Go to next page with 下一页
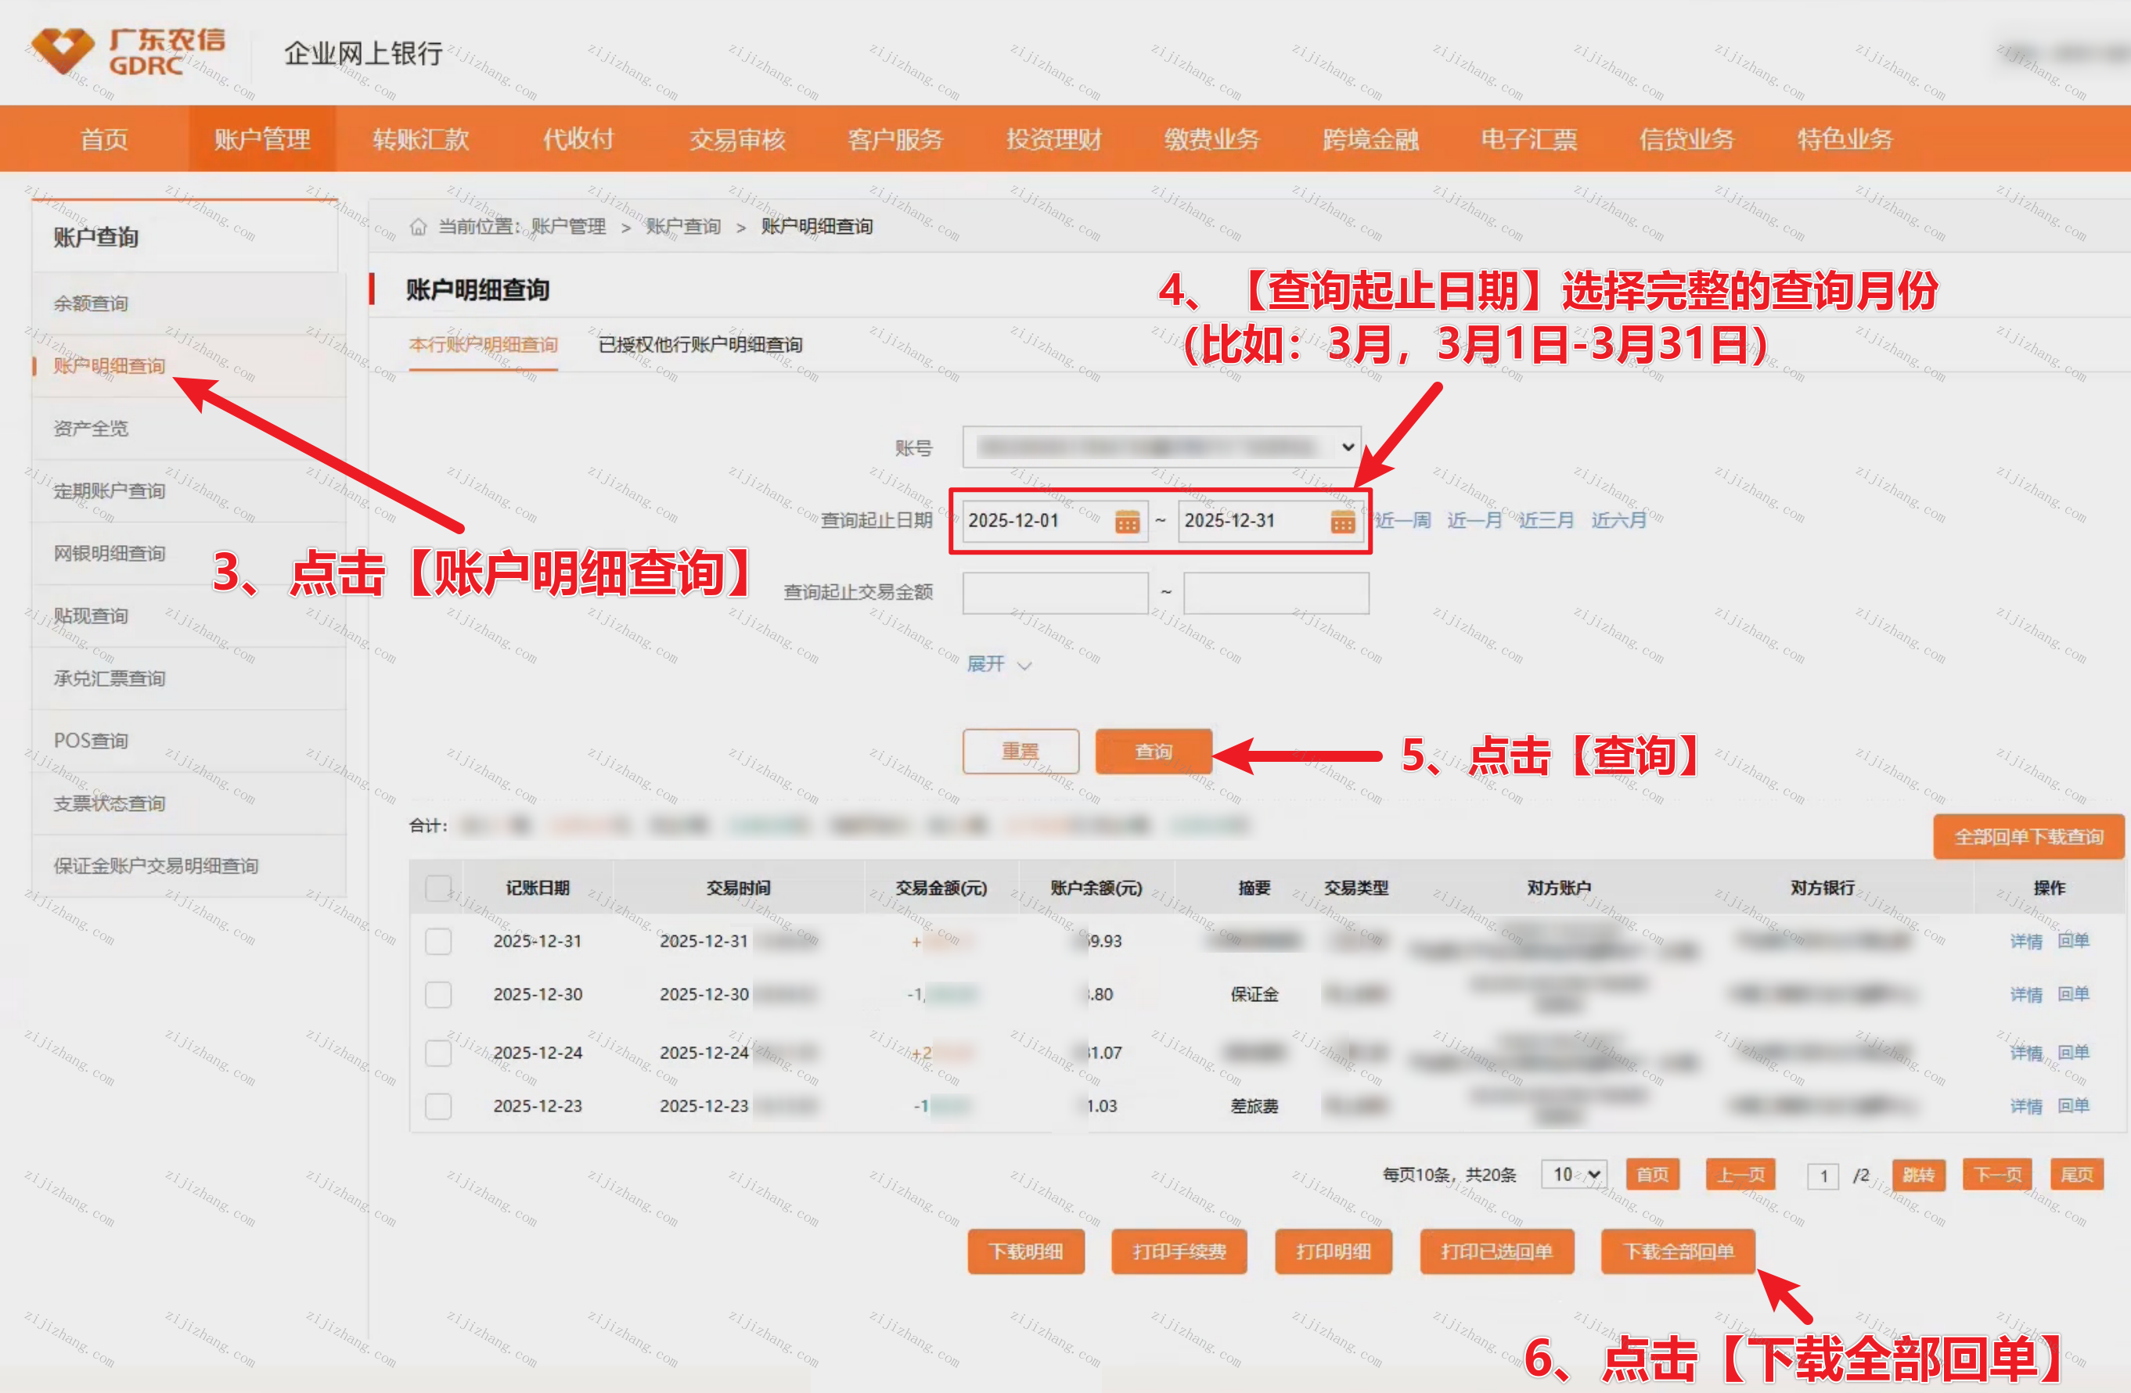Image resolution: width=2131 pixels, height=1393 pixels. [1996, 1174]
